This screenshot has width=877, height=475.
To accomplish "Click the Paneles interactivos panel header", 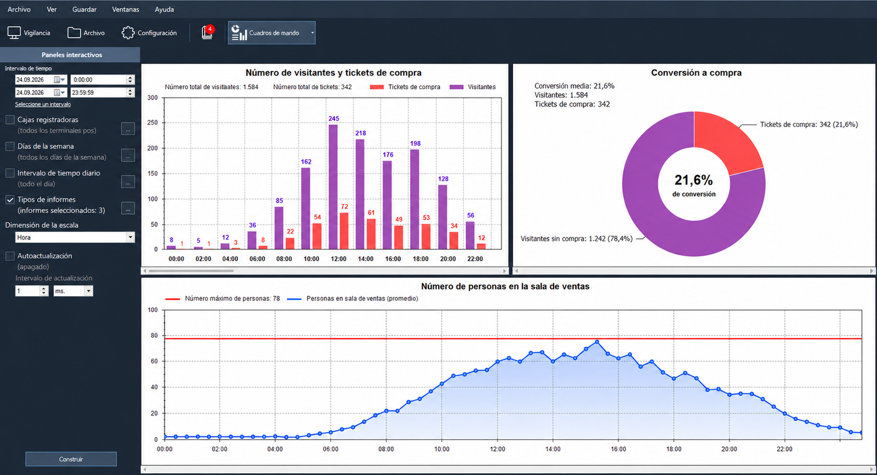I will tap(70, 55).
